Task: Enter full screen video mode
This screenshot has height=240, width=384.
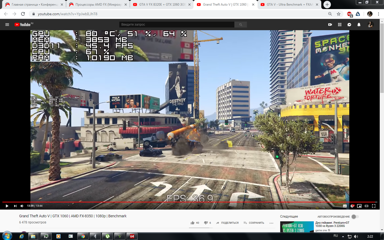Action: pyautogui.click(x=374, y=206)
